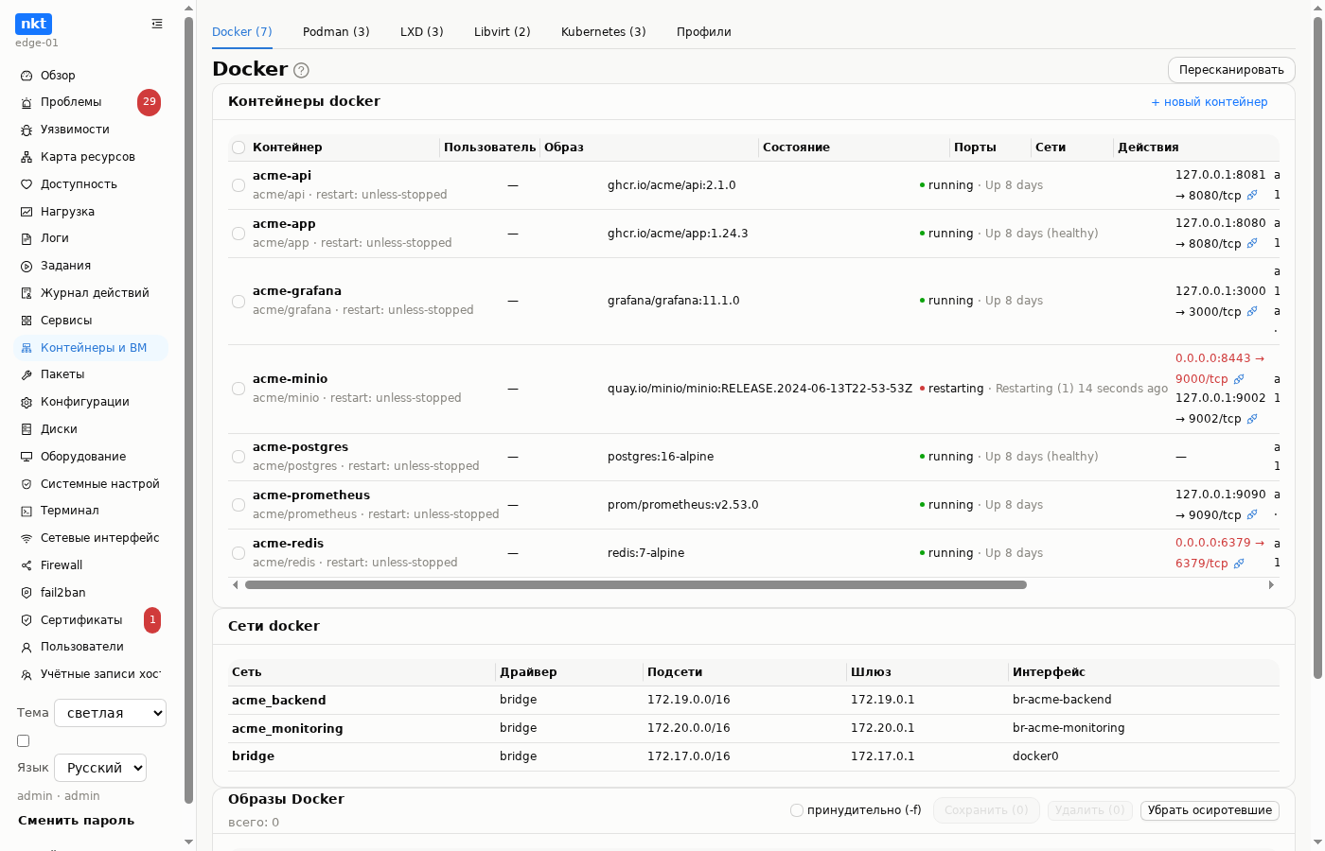Click the Пакеты wrench icon
The height and width of the screenshot is (851, 1325).
pos(26,374)
